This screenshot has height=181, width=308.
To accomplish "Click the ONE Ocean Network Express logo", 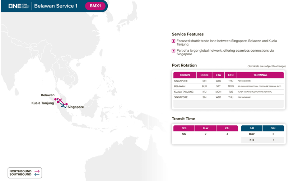I will (19, 6).
